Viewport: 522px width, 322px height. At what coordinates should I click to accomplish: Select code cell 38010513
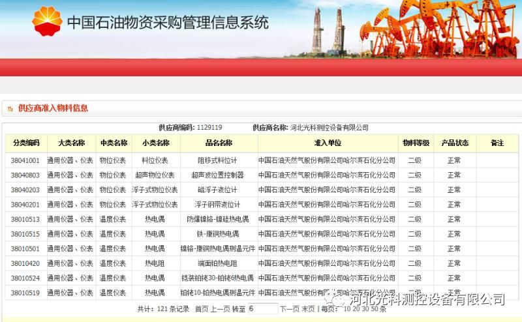pos(25,220)
